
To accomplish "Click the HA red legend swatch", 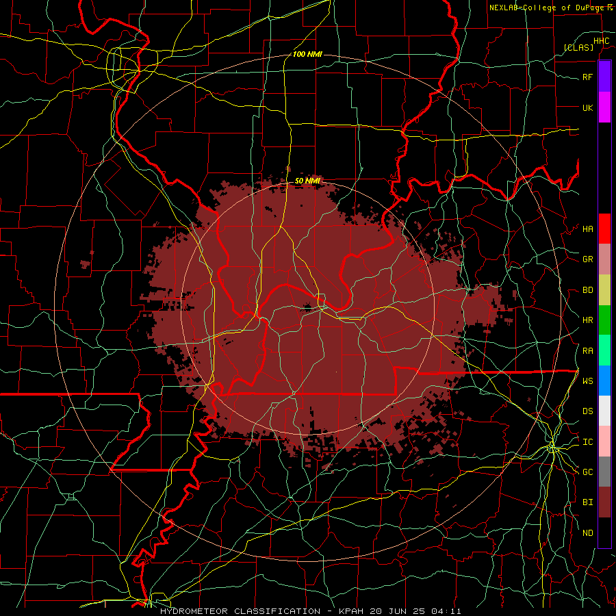I will pyautogui.click(x=604, y=229).
